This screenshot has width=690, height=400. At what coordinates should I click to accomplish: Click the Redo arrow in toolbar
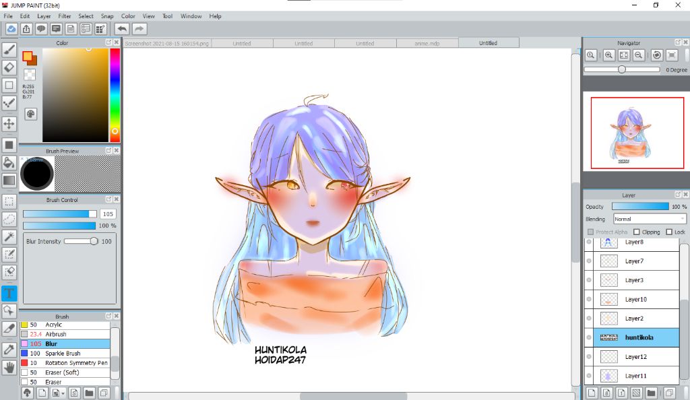(139, 29)
